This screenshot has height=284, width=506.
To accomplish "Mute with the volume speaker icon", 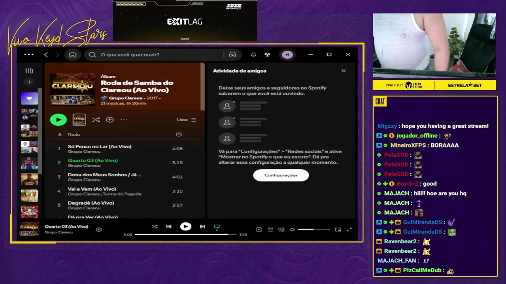I will tap(293, 230).
